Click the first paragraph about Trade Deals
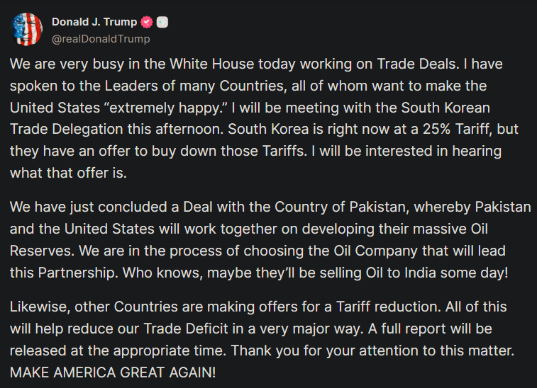 tap(264, 118)
